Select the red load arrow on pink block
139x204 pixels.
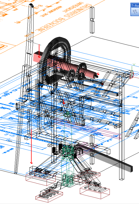(x=39, y=51)
